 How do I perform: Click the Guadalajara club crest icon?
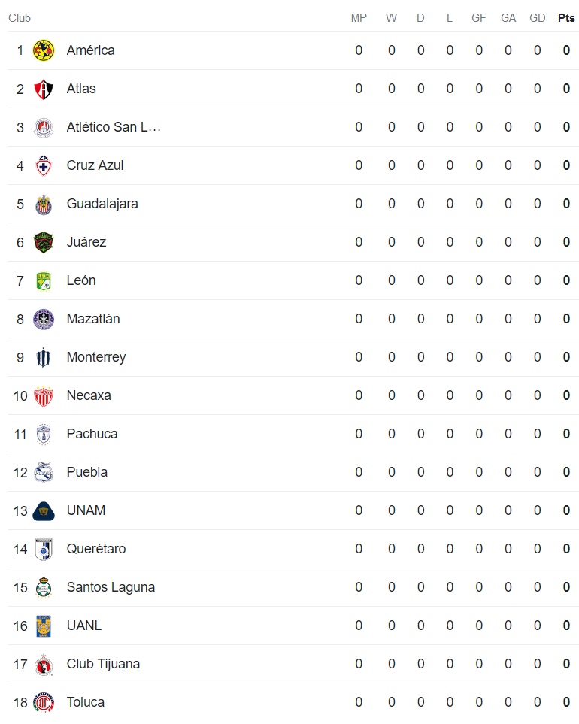tap(44, 204)
